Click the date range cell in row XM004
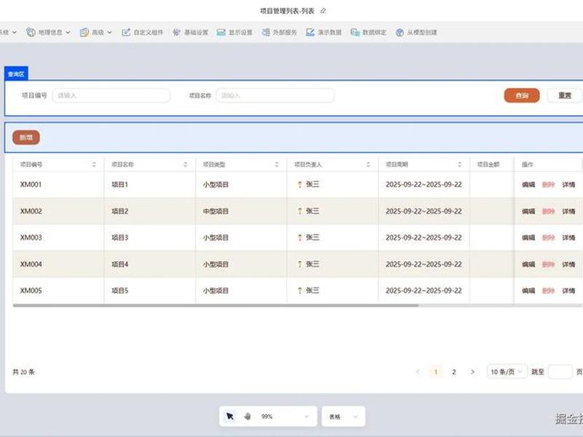This screenshot has width=583, height=437. (x=424, y=264)
